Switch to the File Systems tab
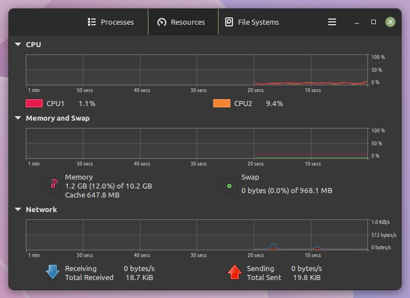 [x=252, y=22]
